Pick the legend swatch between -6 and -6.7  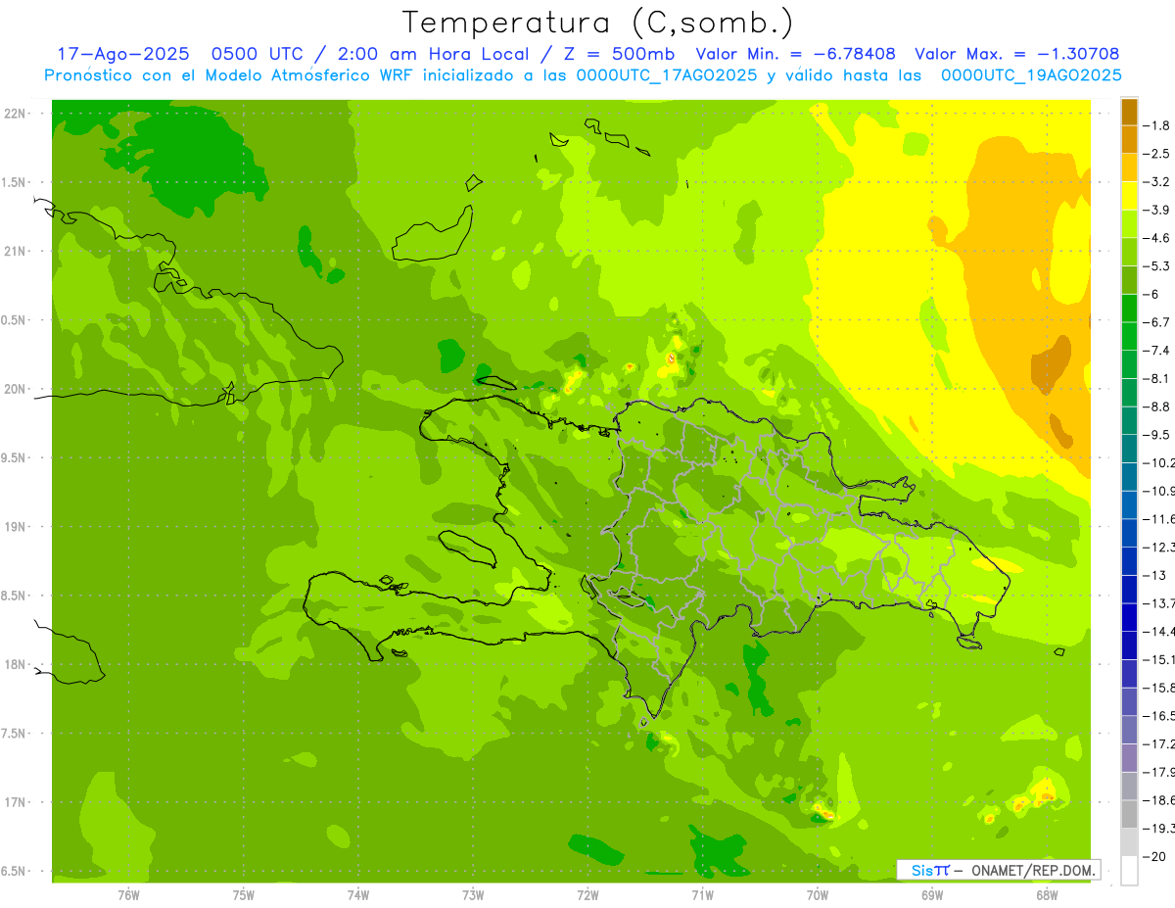pyautogui.click(x=1129, y=309)
